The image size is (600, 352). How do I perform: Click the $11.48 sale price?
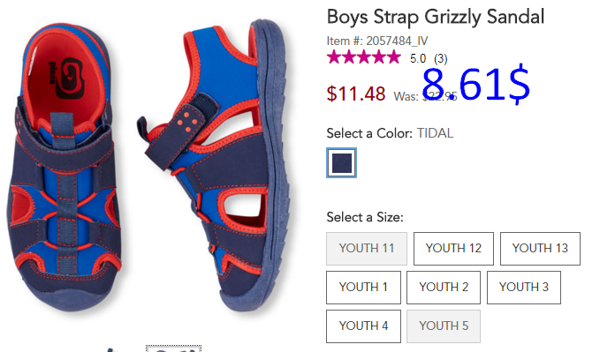coord(356,94)
